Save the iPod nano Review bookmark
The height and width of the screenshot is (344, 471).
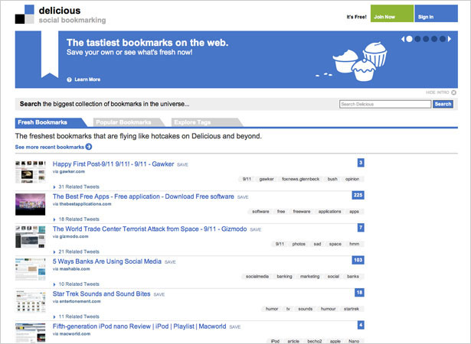coord(235,326)
